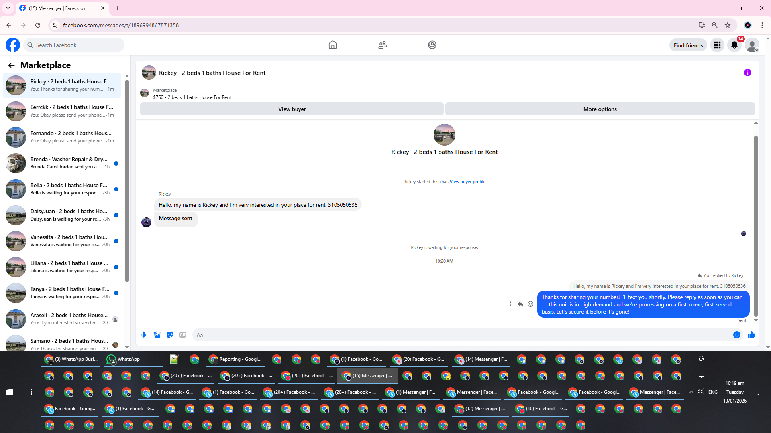The height and width of the screenshot is (433, 771).
Task: Show hidden system tray icons
Action: 691,392
